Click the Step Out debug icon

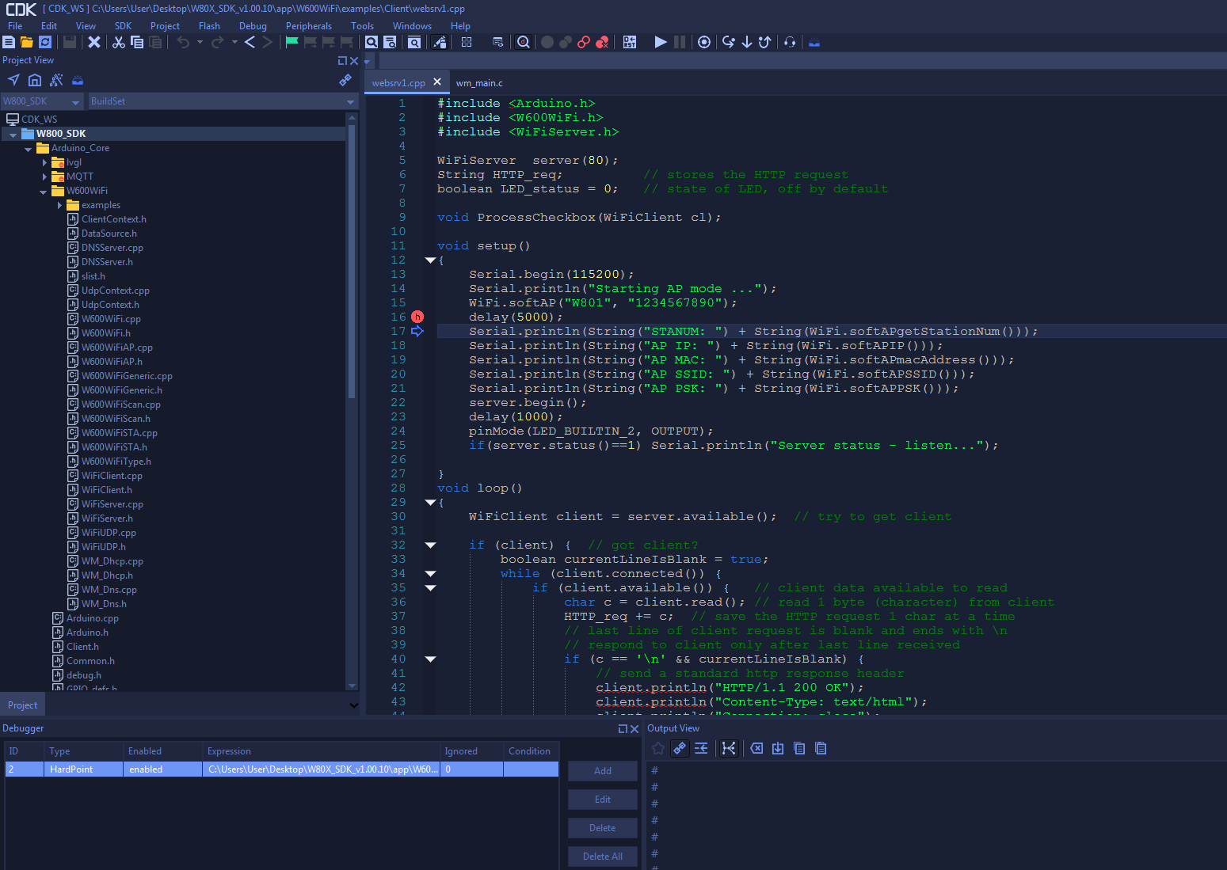coord(764,42)
